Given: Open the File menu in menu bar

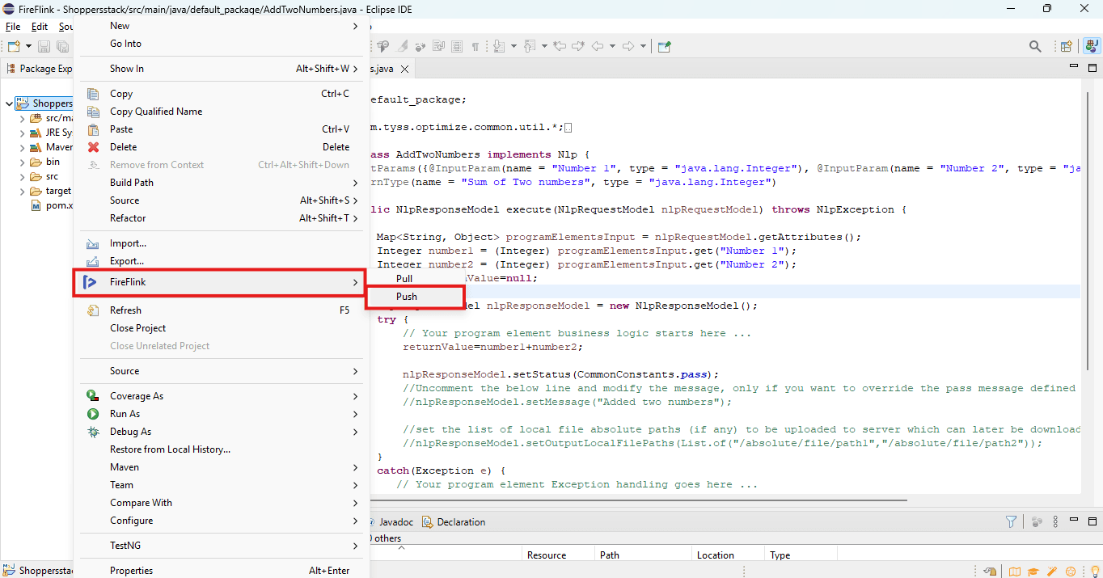Looking at the screenshot, I should point(13,27).
